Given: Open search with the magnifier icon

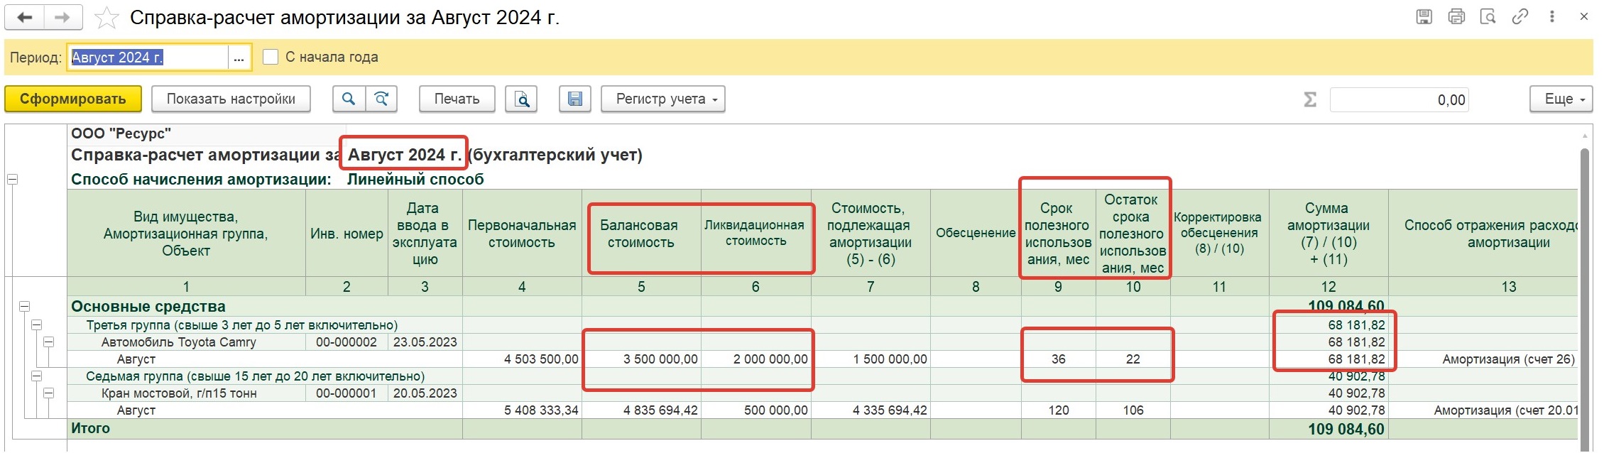Looking at the screenshot, I should click(349, 99).
